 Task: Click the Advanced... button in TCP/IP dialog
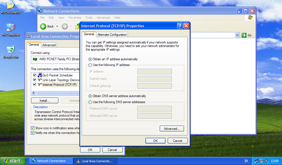click(x=172, y=128)
